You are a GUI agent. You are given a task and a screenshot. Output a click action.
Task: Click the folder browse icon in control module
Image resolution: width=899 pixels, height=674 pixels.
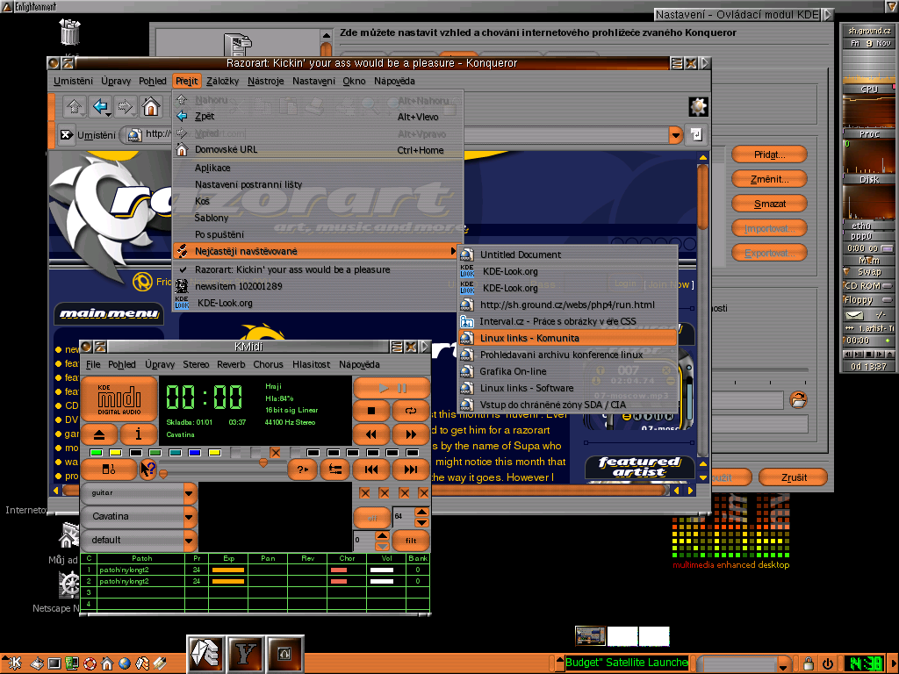click(x=798, y=399)
